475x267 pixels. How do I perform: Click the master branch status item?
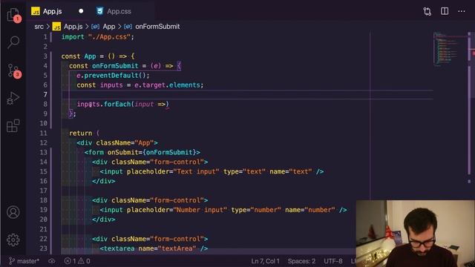(x=24, y=261)
